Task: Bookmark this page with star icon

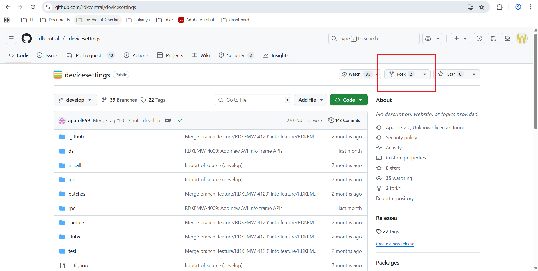Action: 482,7
